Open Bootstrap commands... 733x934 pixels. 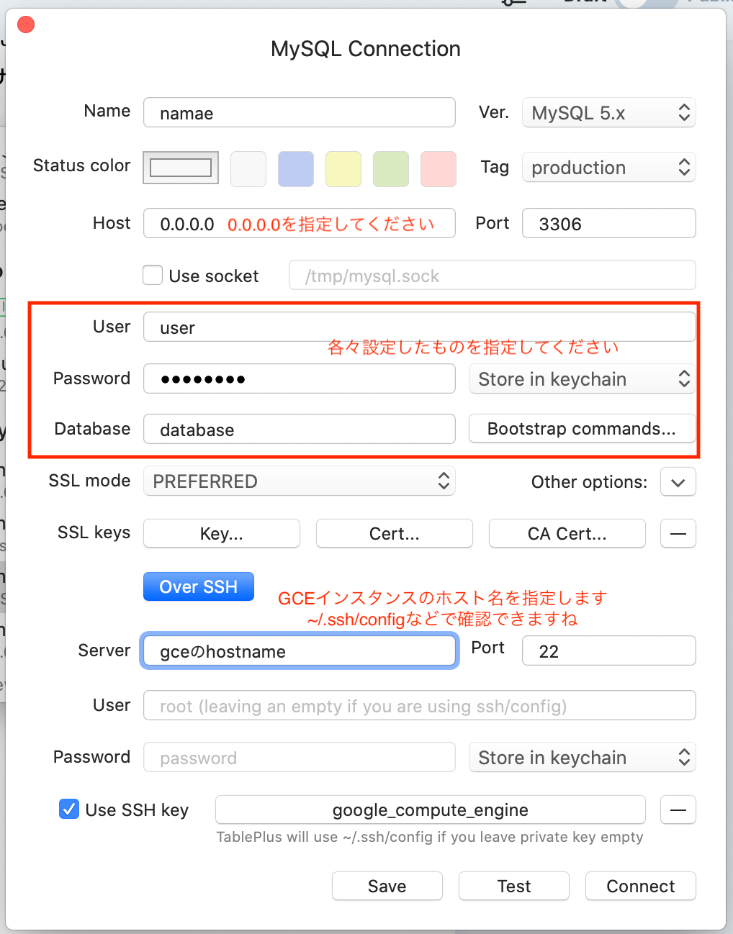(582, 429)
